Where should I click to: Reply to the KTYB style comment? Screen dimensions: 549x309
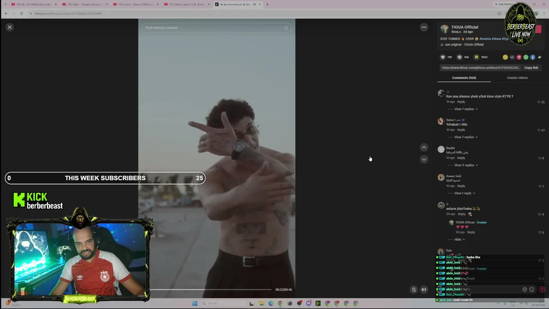pos(461,102)
